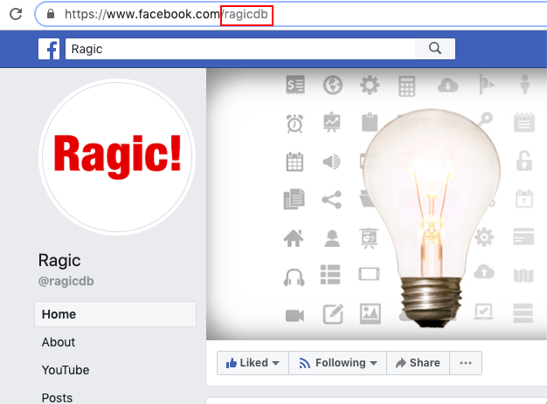Open the Posts section
Screen dimensions: 547x404
pyautogui.click(x=57, y=398)
